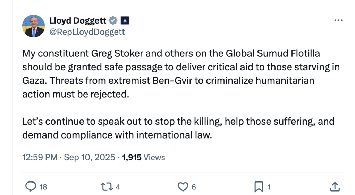Click the bookmark count showing 1
Viewport: 355px width, 195px height.
(x=269, y=187)
